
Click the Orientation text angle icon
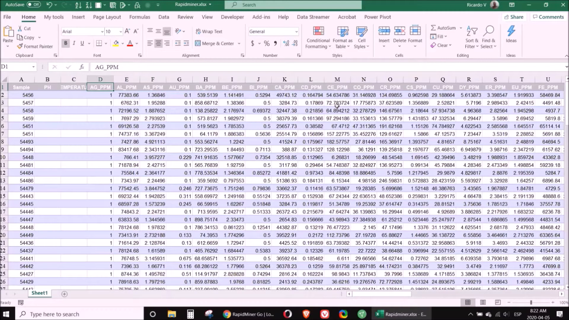[x=178, y=31]
